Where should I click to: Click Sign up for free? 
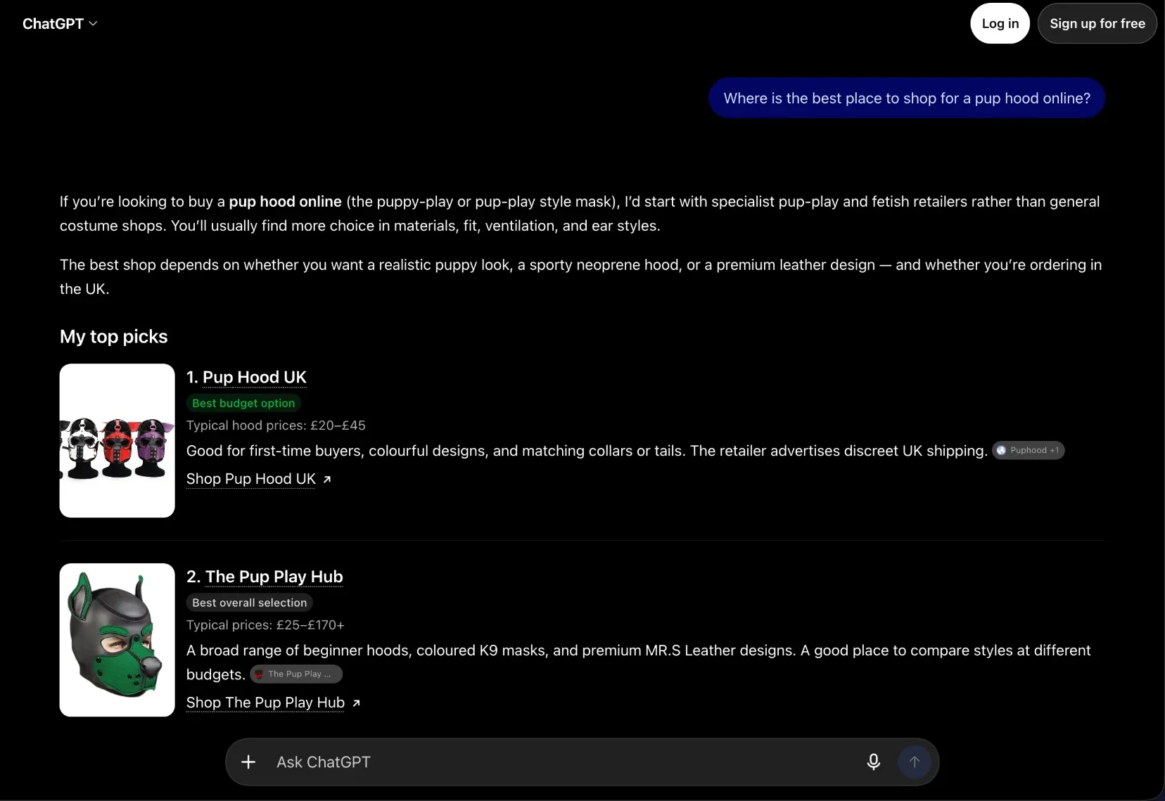1097,23
